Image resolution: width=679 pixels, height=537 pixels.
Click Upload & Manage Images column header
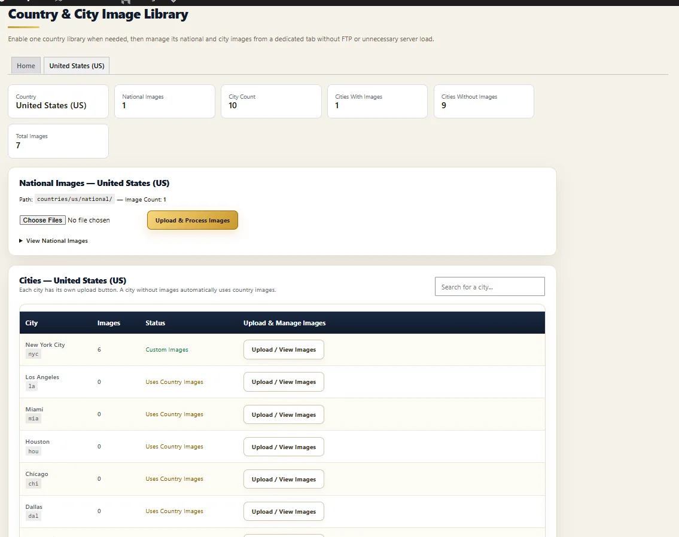[285, 324]
